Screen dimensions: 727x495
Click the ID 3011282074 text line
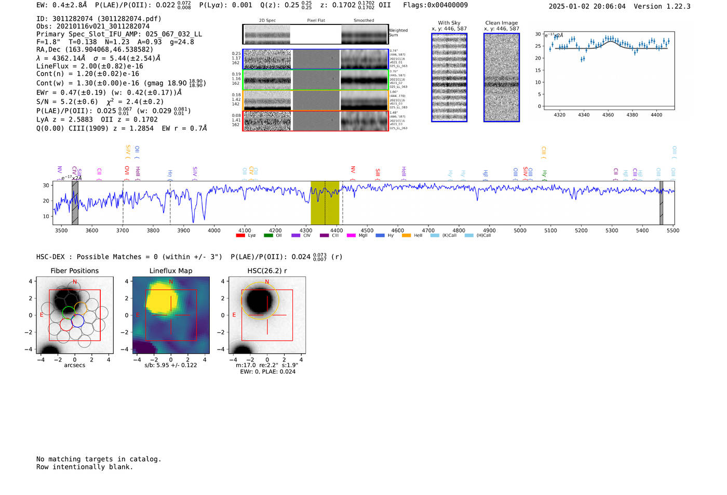99,19
